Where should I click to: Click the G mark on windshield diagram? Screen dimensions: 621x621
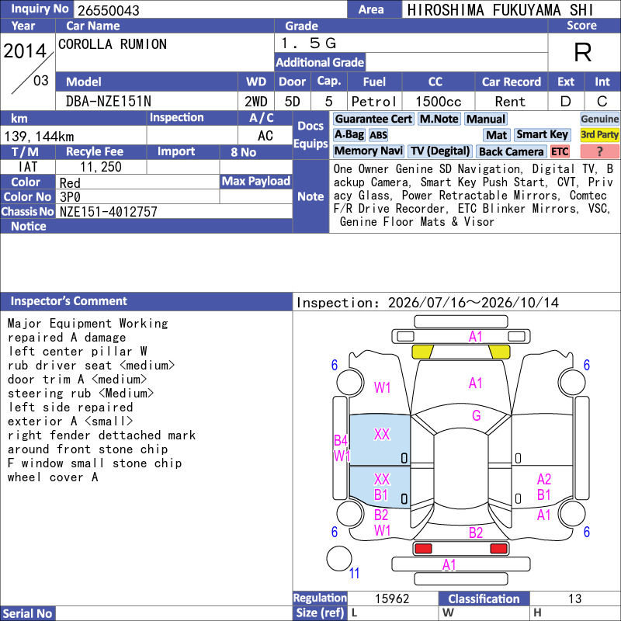tap(476, 415)
